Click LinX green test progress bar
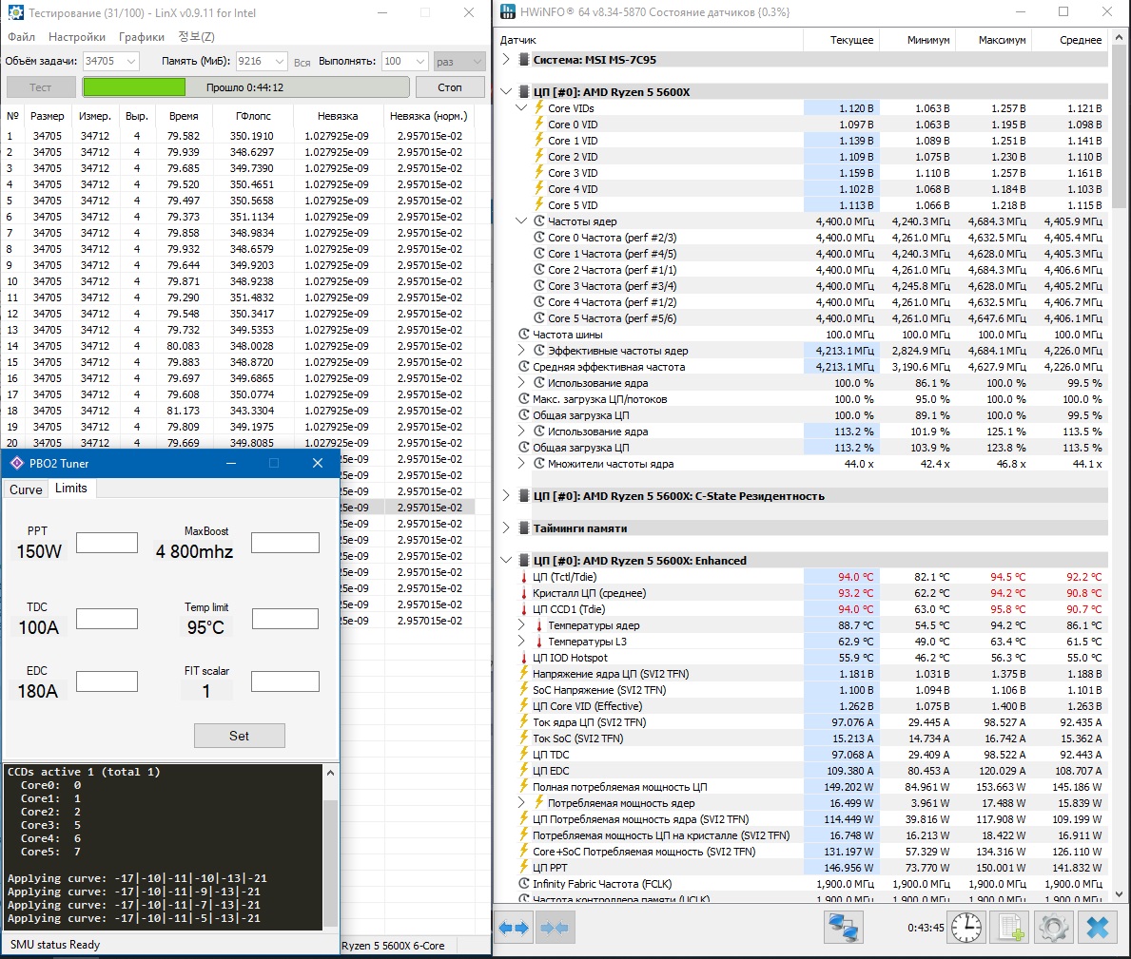This screenshot has height=959, width=1131. coord(246,87)
